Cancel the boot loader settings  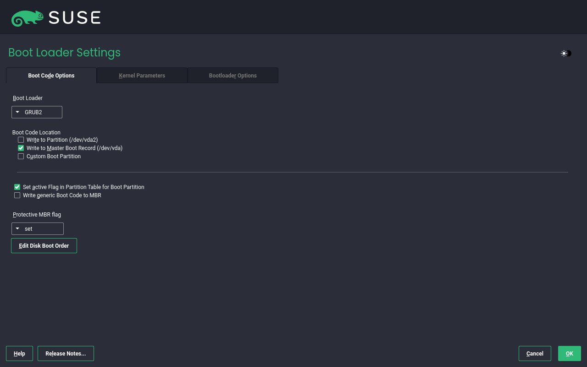click(535, 354)
